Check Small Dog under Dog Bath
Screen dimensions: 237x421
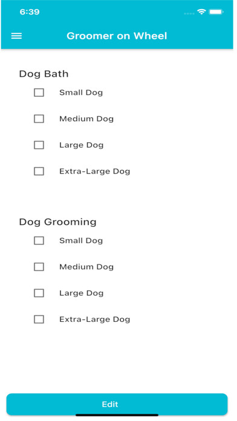pyautogui.click(x=39, y=93)
